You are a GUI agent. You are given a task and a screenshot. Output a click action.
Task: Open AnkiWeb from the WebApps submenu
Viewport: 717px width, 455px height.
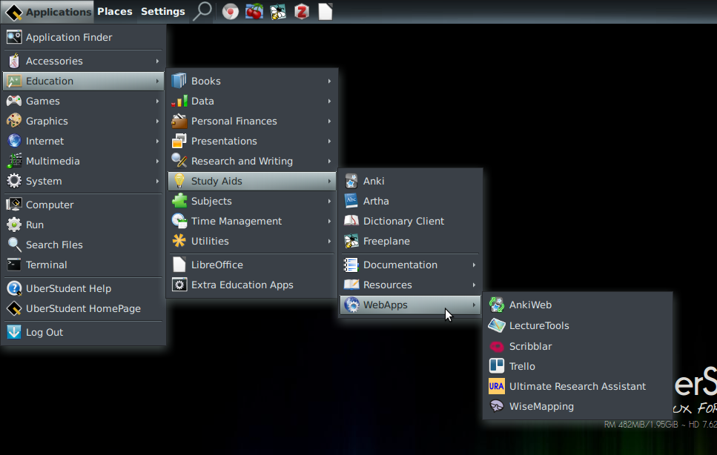pyautogui.click(x=530, y=305)
